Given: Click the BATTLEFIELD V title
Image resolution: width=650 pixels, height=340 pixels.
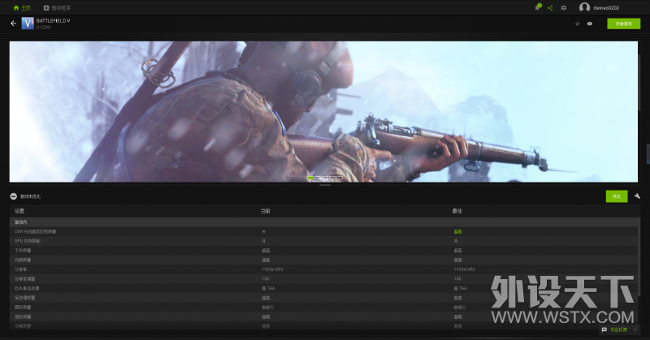Looking at the screenshot, I should [x=53, y=21].
